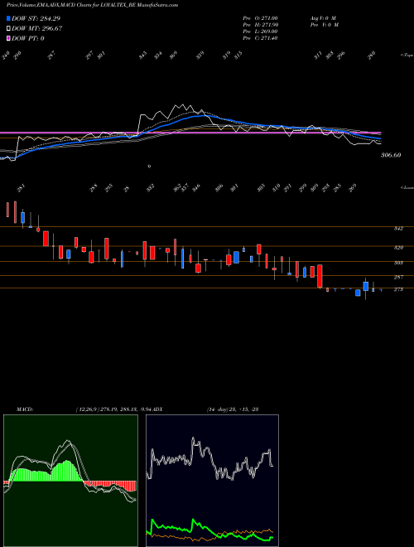Click the Avg V: 0 M text
The image size is (414, 547).
click(x=322, y=17)
